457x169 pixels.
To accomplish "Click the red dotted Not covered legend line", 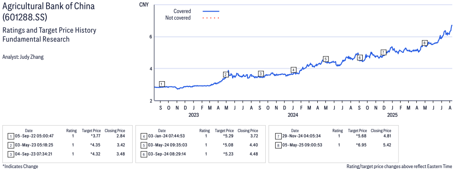I will [x=211, y=18].
